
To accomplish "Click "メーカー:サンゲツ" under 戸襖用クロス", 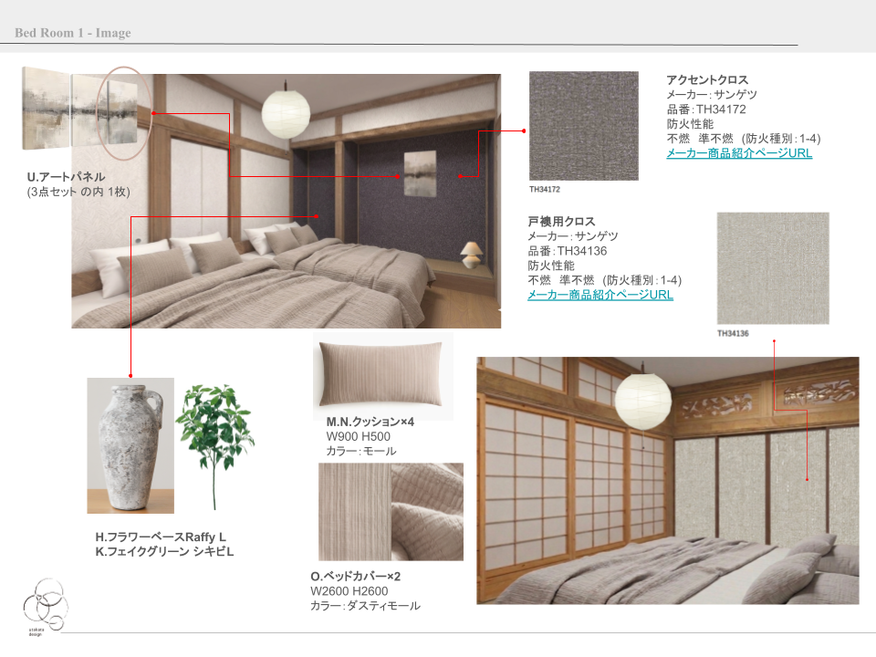I will [x=573, y=236].
